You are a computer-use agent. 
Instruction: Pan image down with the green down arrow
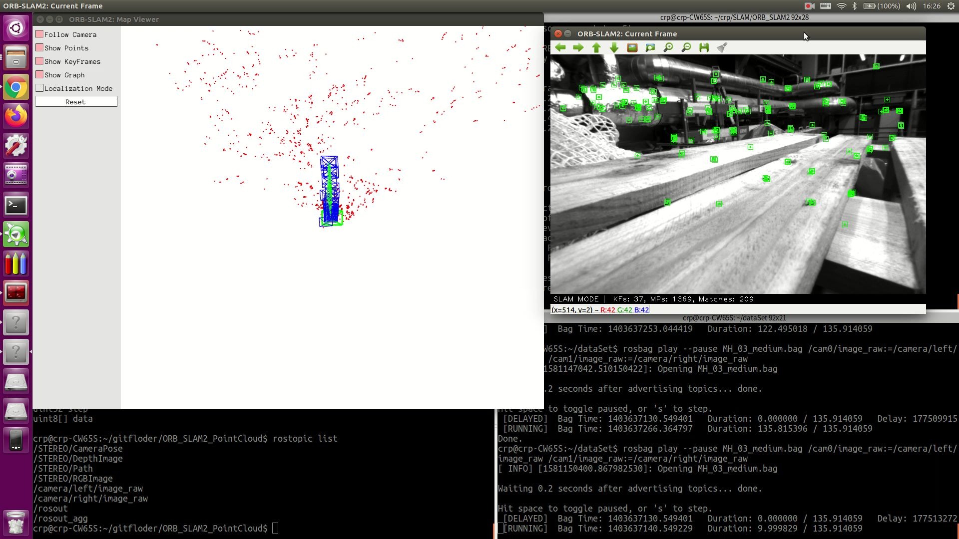pos(614,47)
